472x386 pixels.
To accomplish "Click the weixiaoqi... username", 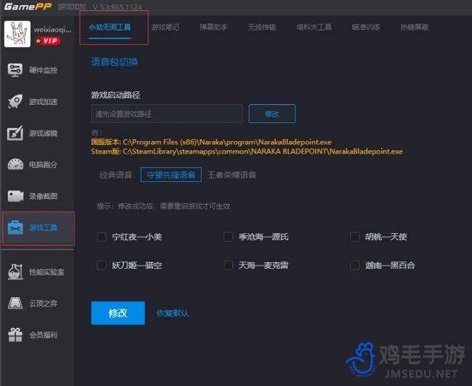I will [53, 30].
